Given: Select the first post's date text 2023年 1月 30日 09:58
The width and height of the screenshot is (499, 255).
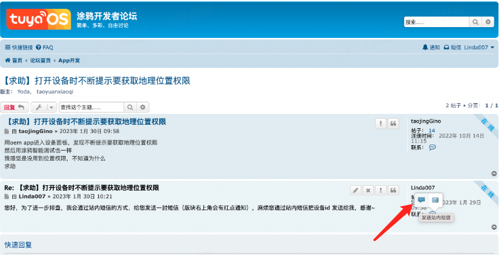Looking at the screenshot, I should pos(89,131).
